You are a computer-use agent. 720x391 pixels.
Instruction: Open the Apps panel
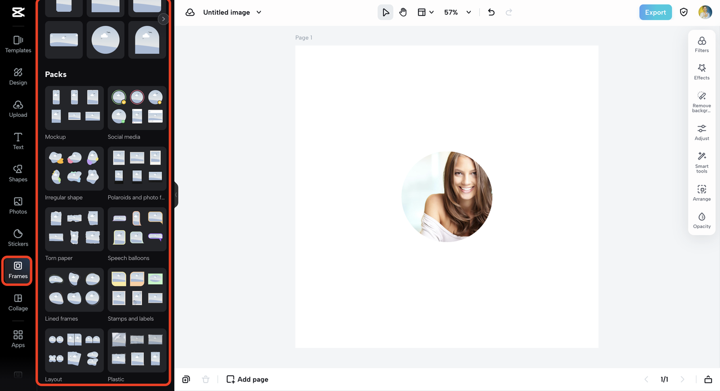pos(18,339)
